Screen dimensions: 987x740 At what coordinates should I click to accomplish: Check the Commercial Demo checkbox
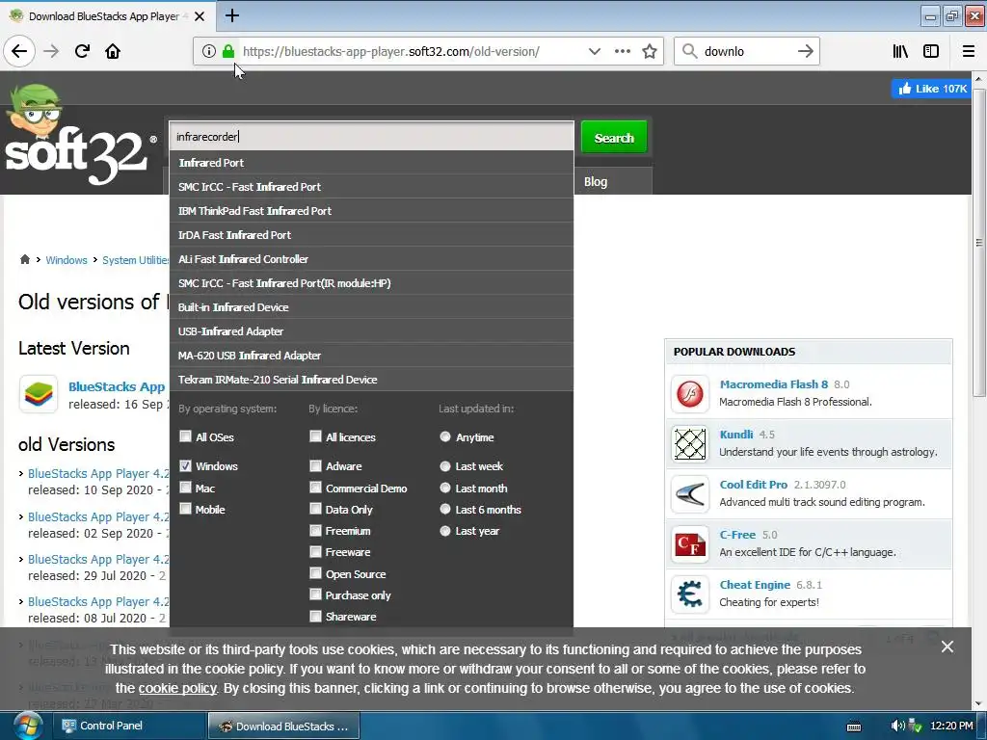315,487
